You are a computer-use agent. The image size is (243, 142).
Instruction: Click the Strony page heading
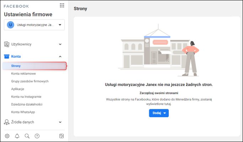80,9
